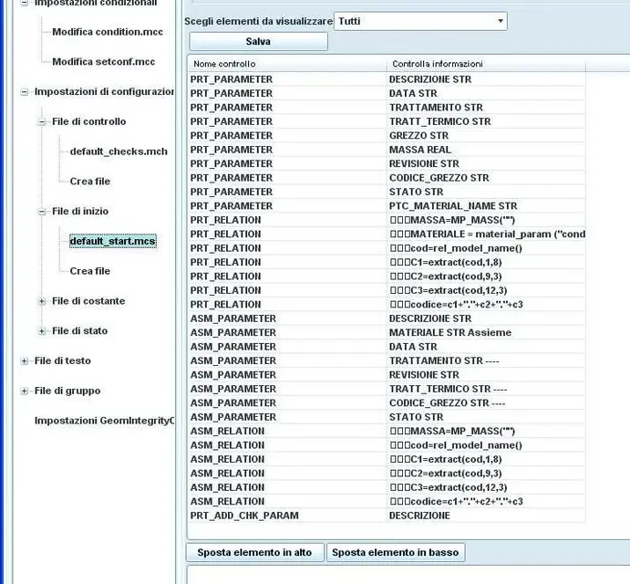Select ASM_RELATION MASSA=MP_MASS row

[387, 432]
